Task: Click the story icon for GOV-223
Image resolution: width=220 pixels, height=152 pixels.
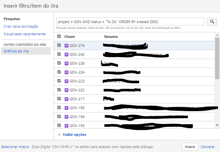Action: [66, 81]
